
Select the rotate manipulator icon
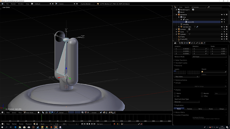pyautogui.click(x=55, y=112)
